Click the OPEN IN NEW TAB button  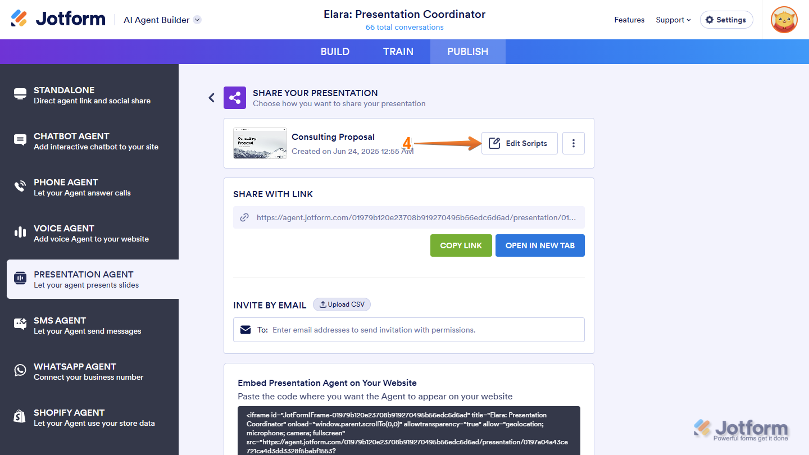coord(540,245)
